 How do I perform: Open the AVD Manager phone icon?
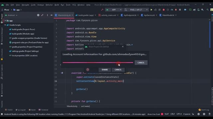198,10
